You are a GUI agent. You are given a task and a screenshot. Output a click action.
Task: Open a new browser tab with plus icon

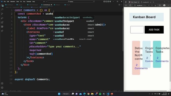(154, 2)
